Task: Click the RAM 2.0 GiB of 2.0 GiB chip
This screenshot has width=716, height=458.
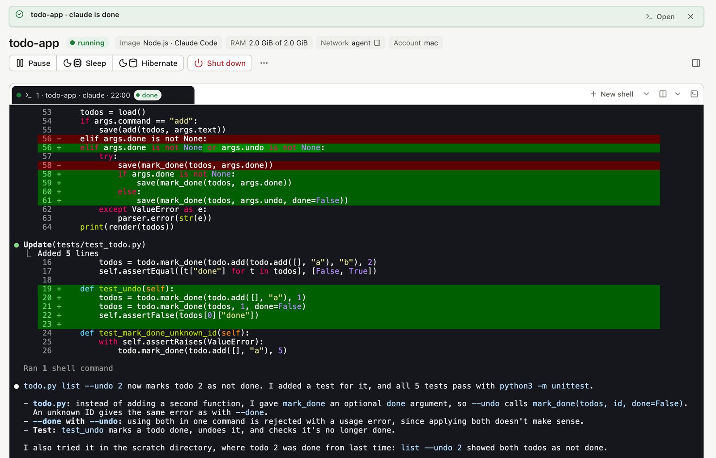Action: [269, 43]
